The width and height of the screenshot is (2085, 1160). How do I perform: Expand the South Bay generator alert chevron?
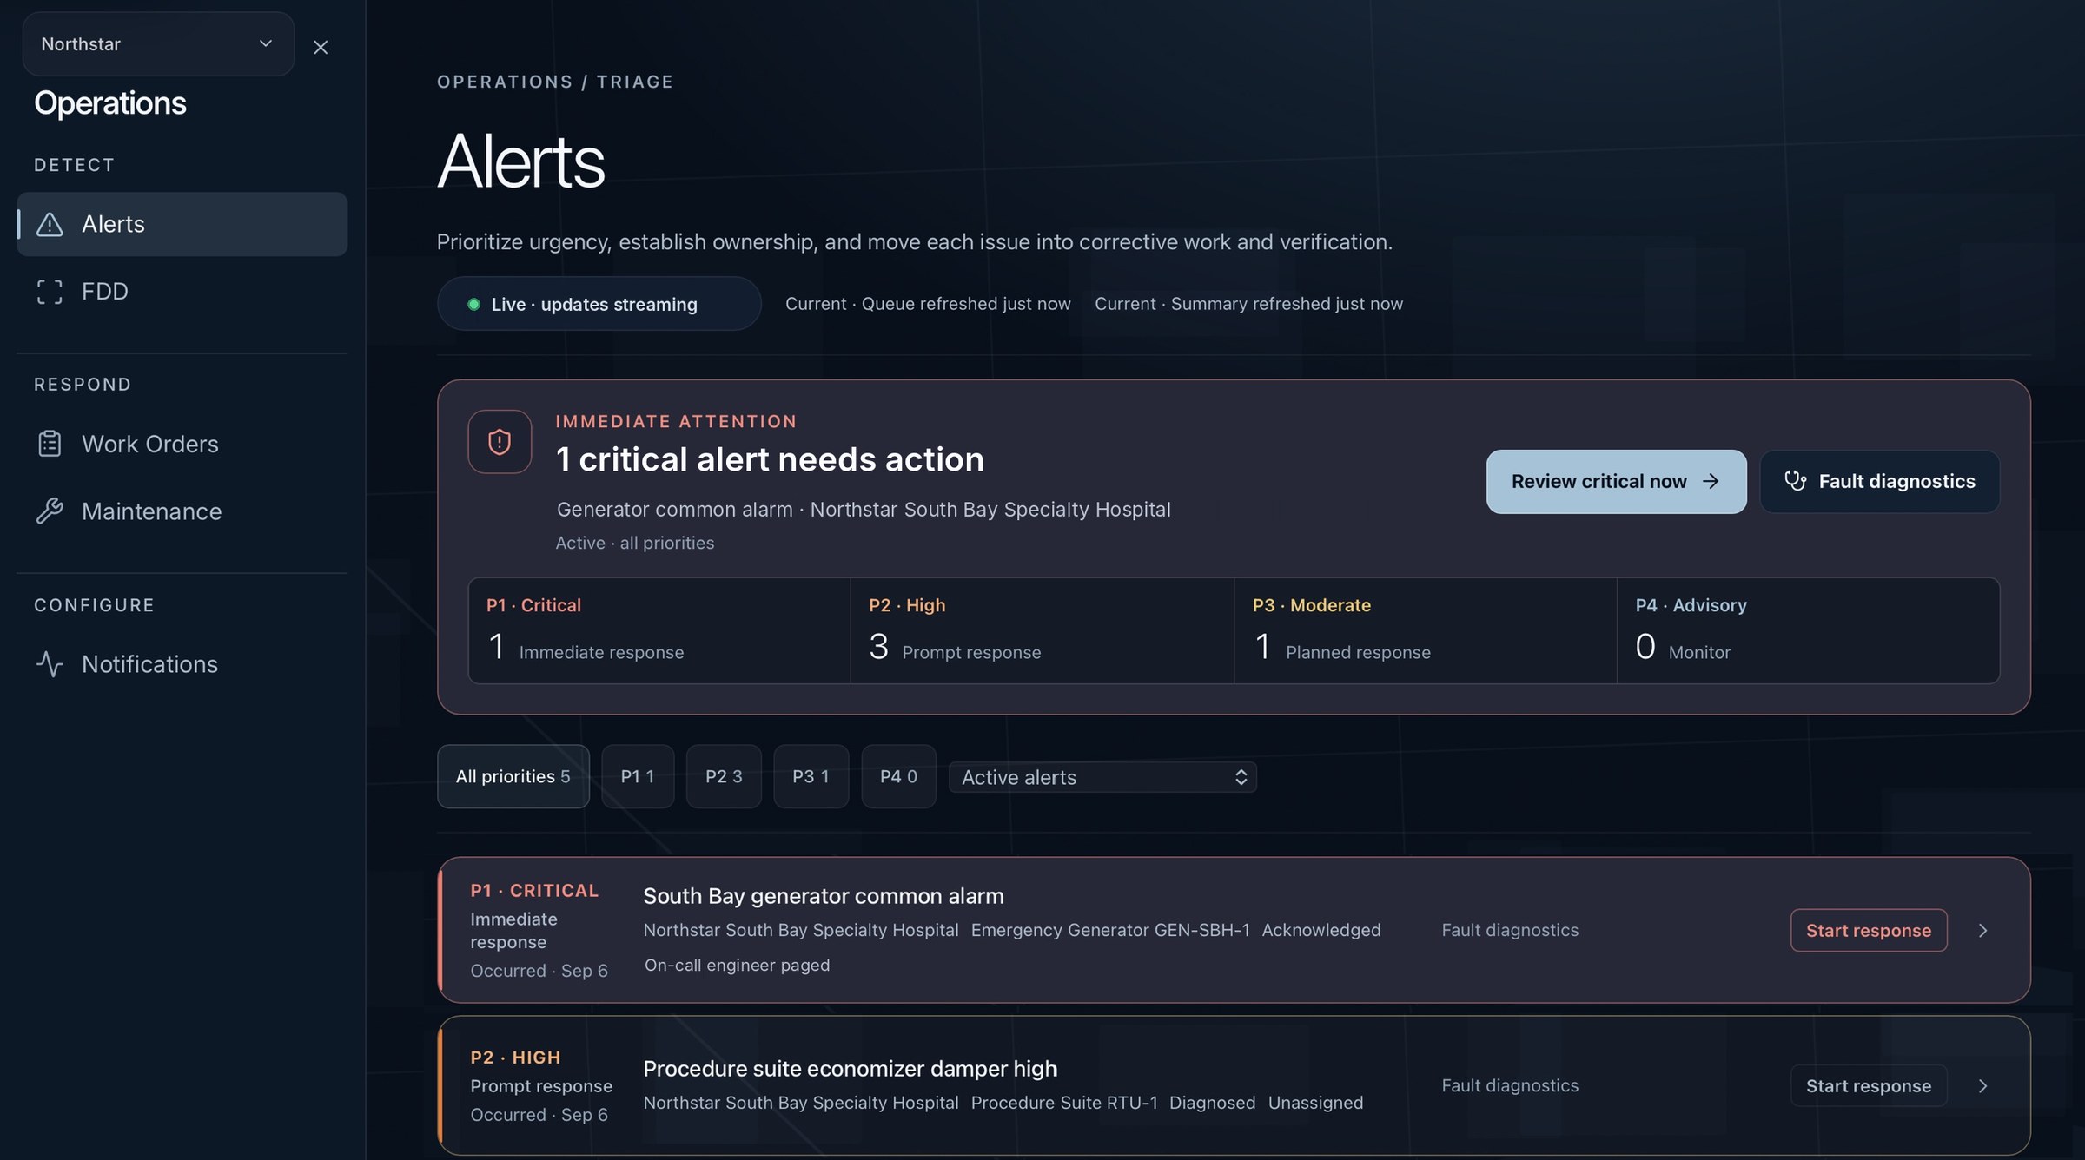1983,931
